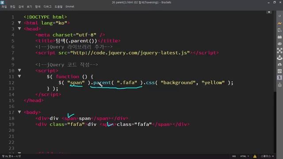
Task: Click the charset="utf-8" attribute on line 4
Action: [x=75, y=35]
